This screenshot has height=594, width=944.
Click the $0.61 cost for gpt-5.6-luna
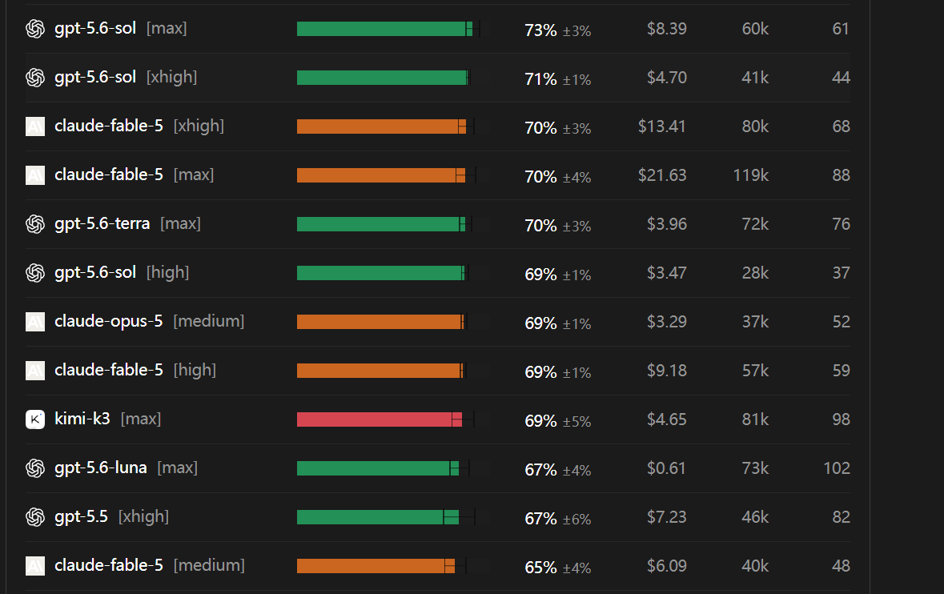point(666,468)
